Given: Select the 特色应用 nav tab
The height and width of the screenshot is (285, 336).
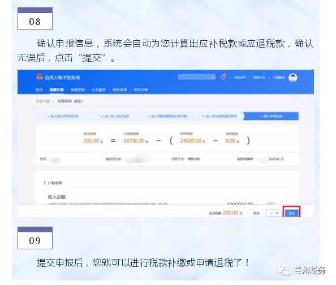Looking at the screenshot, I should pos(120,90).
